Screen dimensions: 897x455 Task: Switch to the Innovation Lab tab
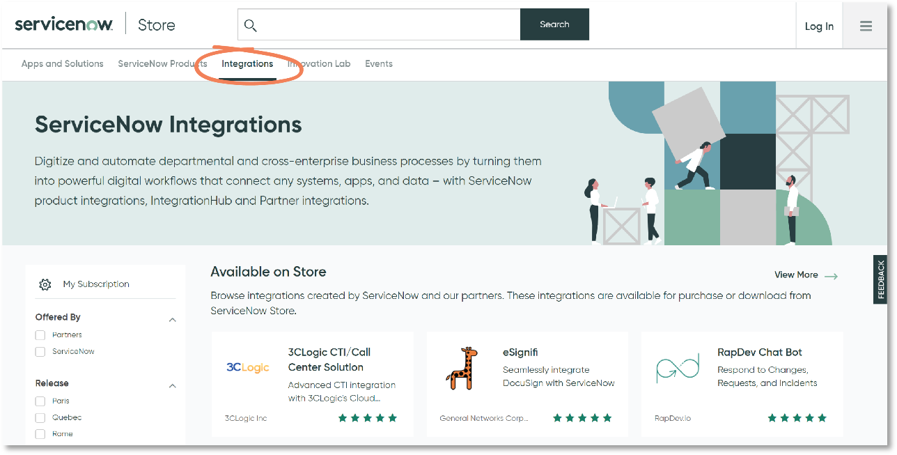(x=319, y=63)
